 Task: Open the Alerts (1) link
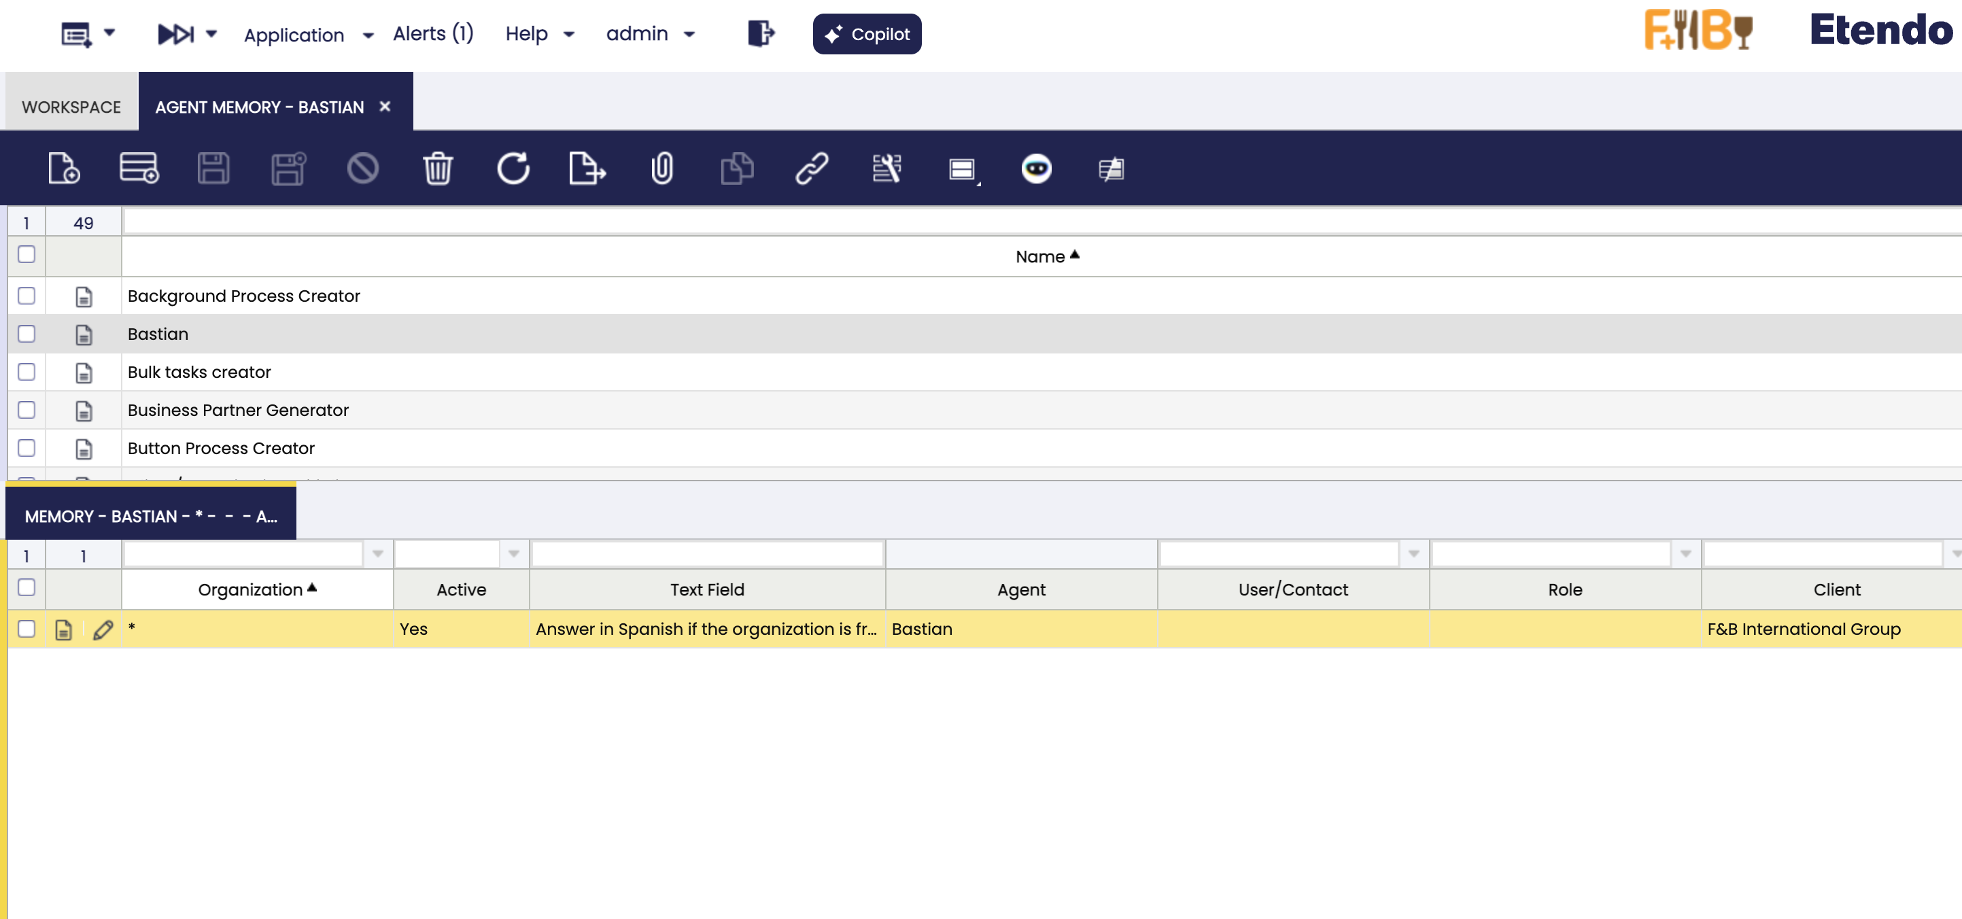(x=433, y=34)
